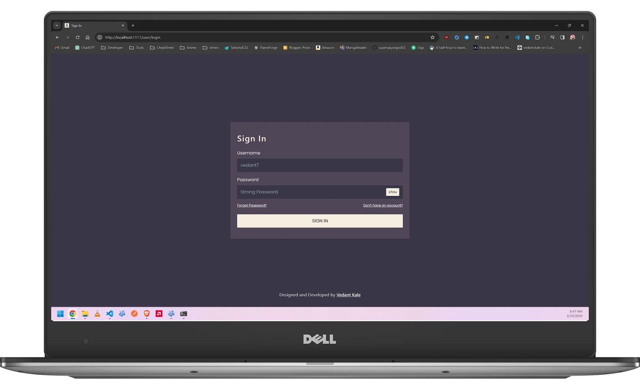Open the Developer bookmarks folder
This screenshot has height=388, width=640.
(x=112, y=47)
